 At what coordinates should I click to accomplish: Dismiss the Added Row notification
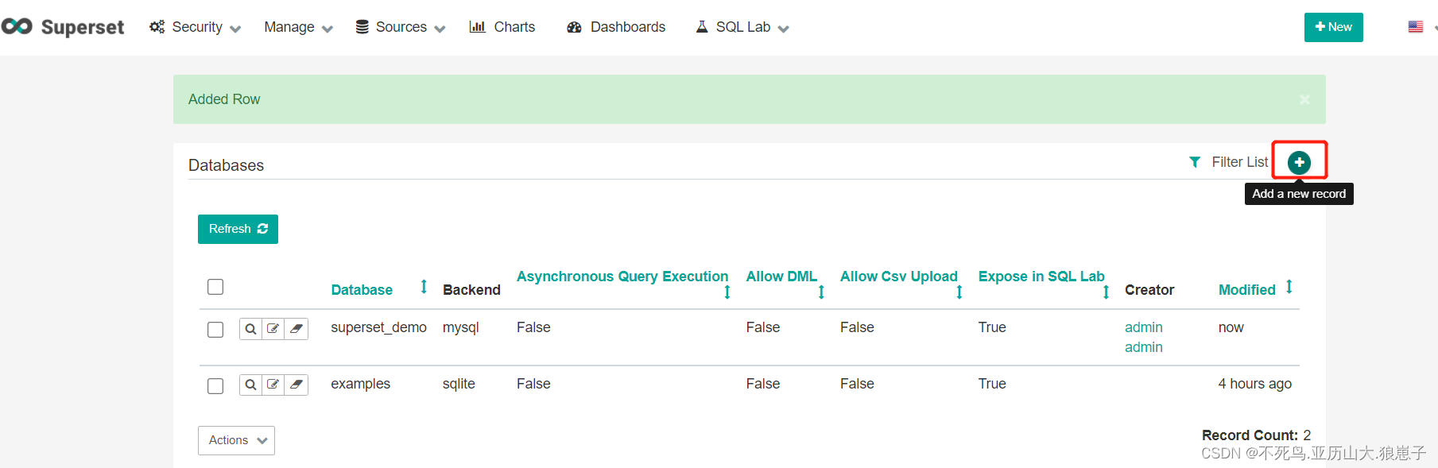pos(1304,99)
